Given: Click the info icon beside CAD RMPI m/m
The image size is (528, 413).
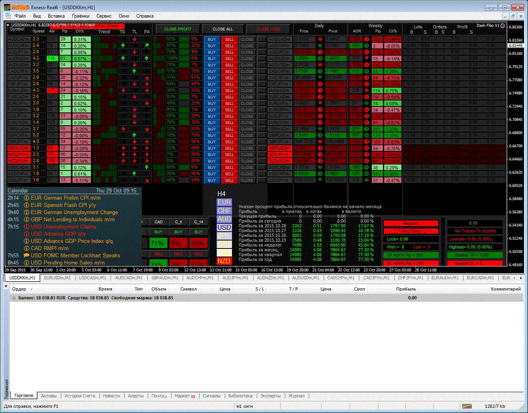Looking at the screenshot, I should coord(26,248).
